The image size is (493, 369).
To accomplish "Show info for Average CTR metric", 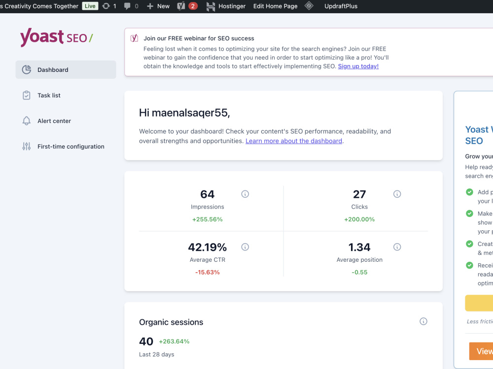I will click(245, 247).
